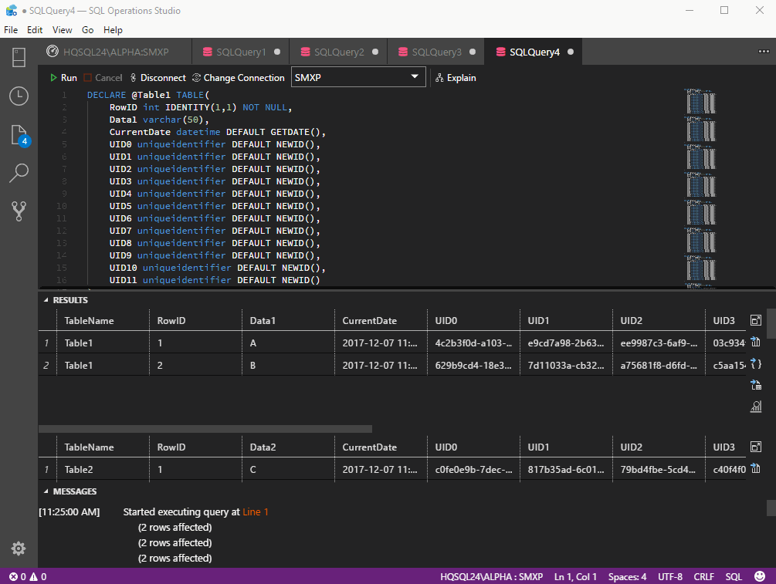Click UTF-8 encoding in status bar
The image size is (776, 584).
(670, 576)
